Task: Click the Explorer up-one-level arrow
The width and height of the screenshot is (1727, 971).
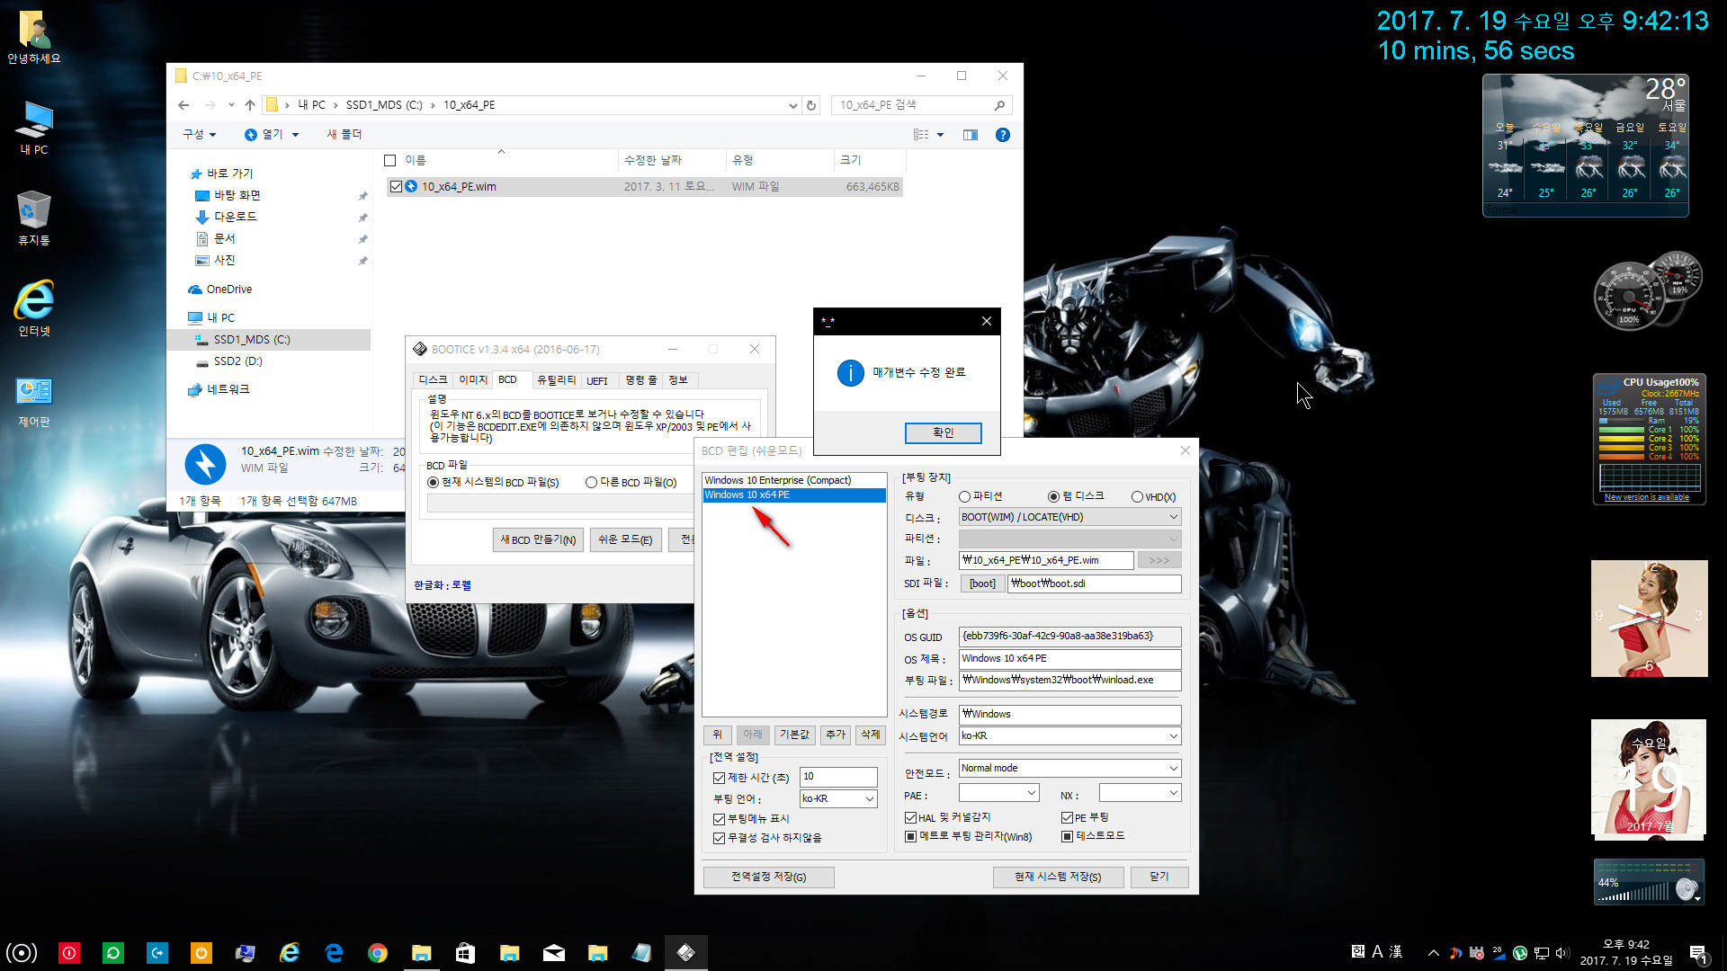Action: 250,105
